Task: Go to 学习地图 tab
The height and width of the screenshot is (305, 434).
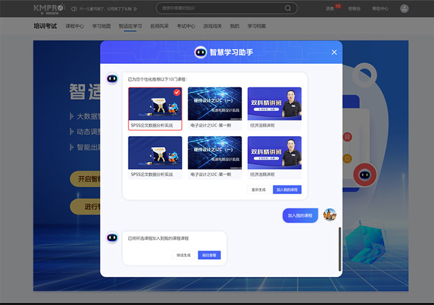Action: (x=101, y=26)
